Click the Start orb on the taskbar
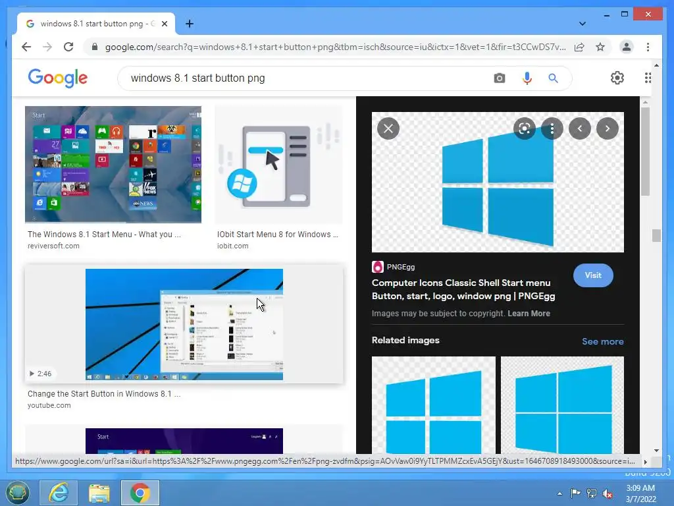Image resolution: width=674 pixels, height=506 pixels. (17, 493)
